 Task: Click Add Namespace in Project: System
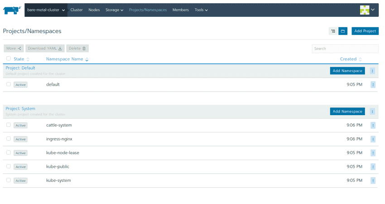pyautogui.click(x=347, y=112)
